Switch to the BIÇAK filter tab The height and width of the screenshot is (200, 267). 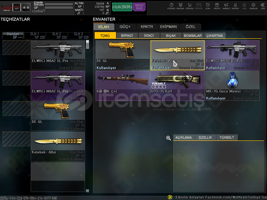point(171,36)
